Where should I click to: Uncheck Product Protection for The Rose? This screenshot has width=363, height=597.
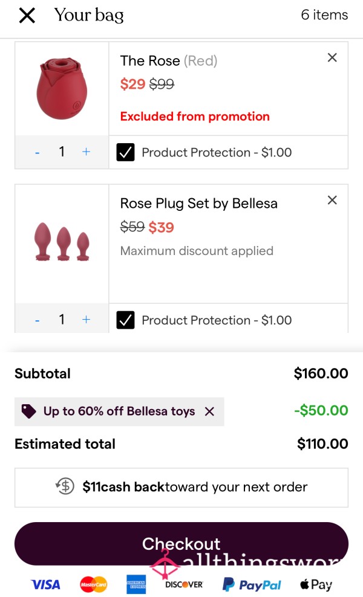(x=125, y=152)
